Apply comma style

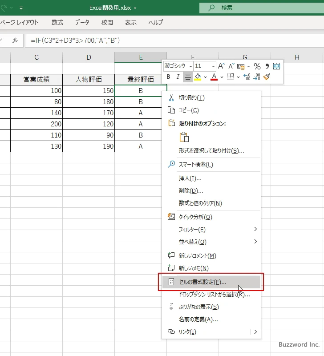(x=267, y=66)
